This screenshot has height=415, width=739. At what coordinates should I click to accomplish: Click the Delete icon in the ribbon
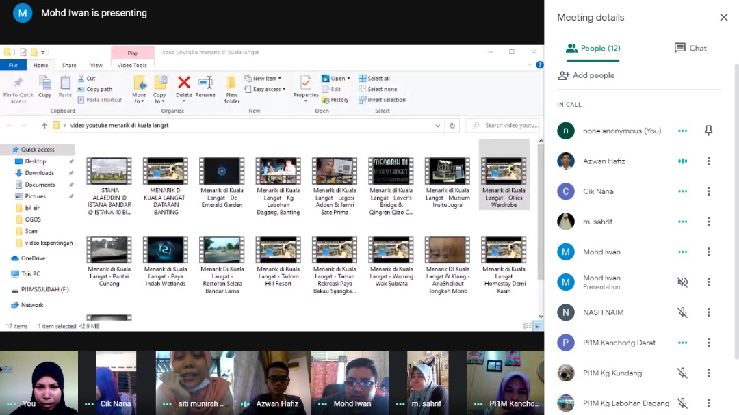coord(183,83)
